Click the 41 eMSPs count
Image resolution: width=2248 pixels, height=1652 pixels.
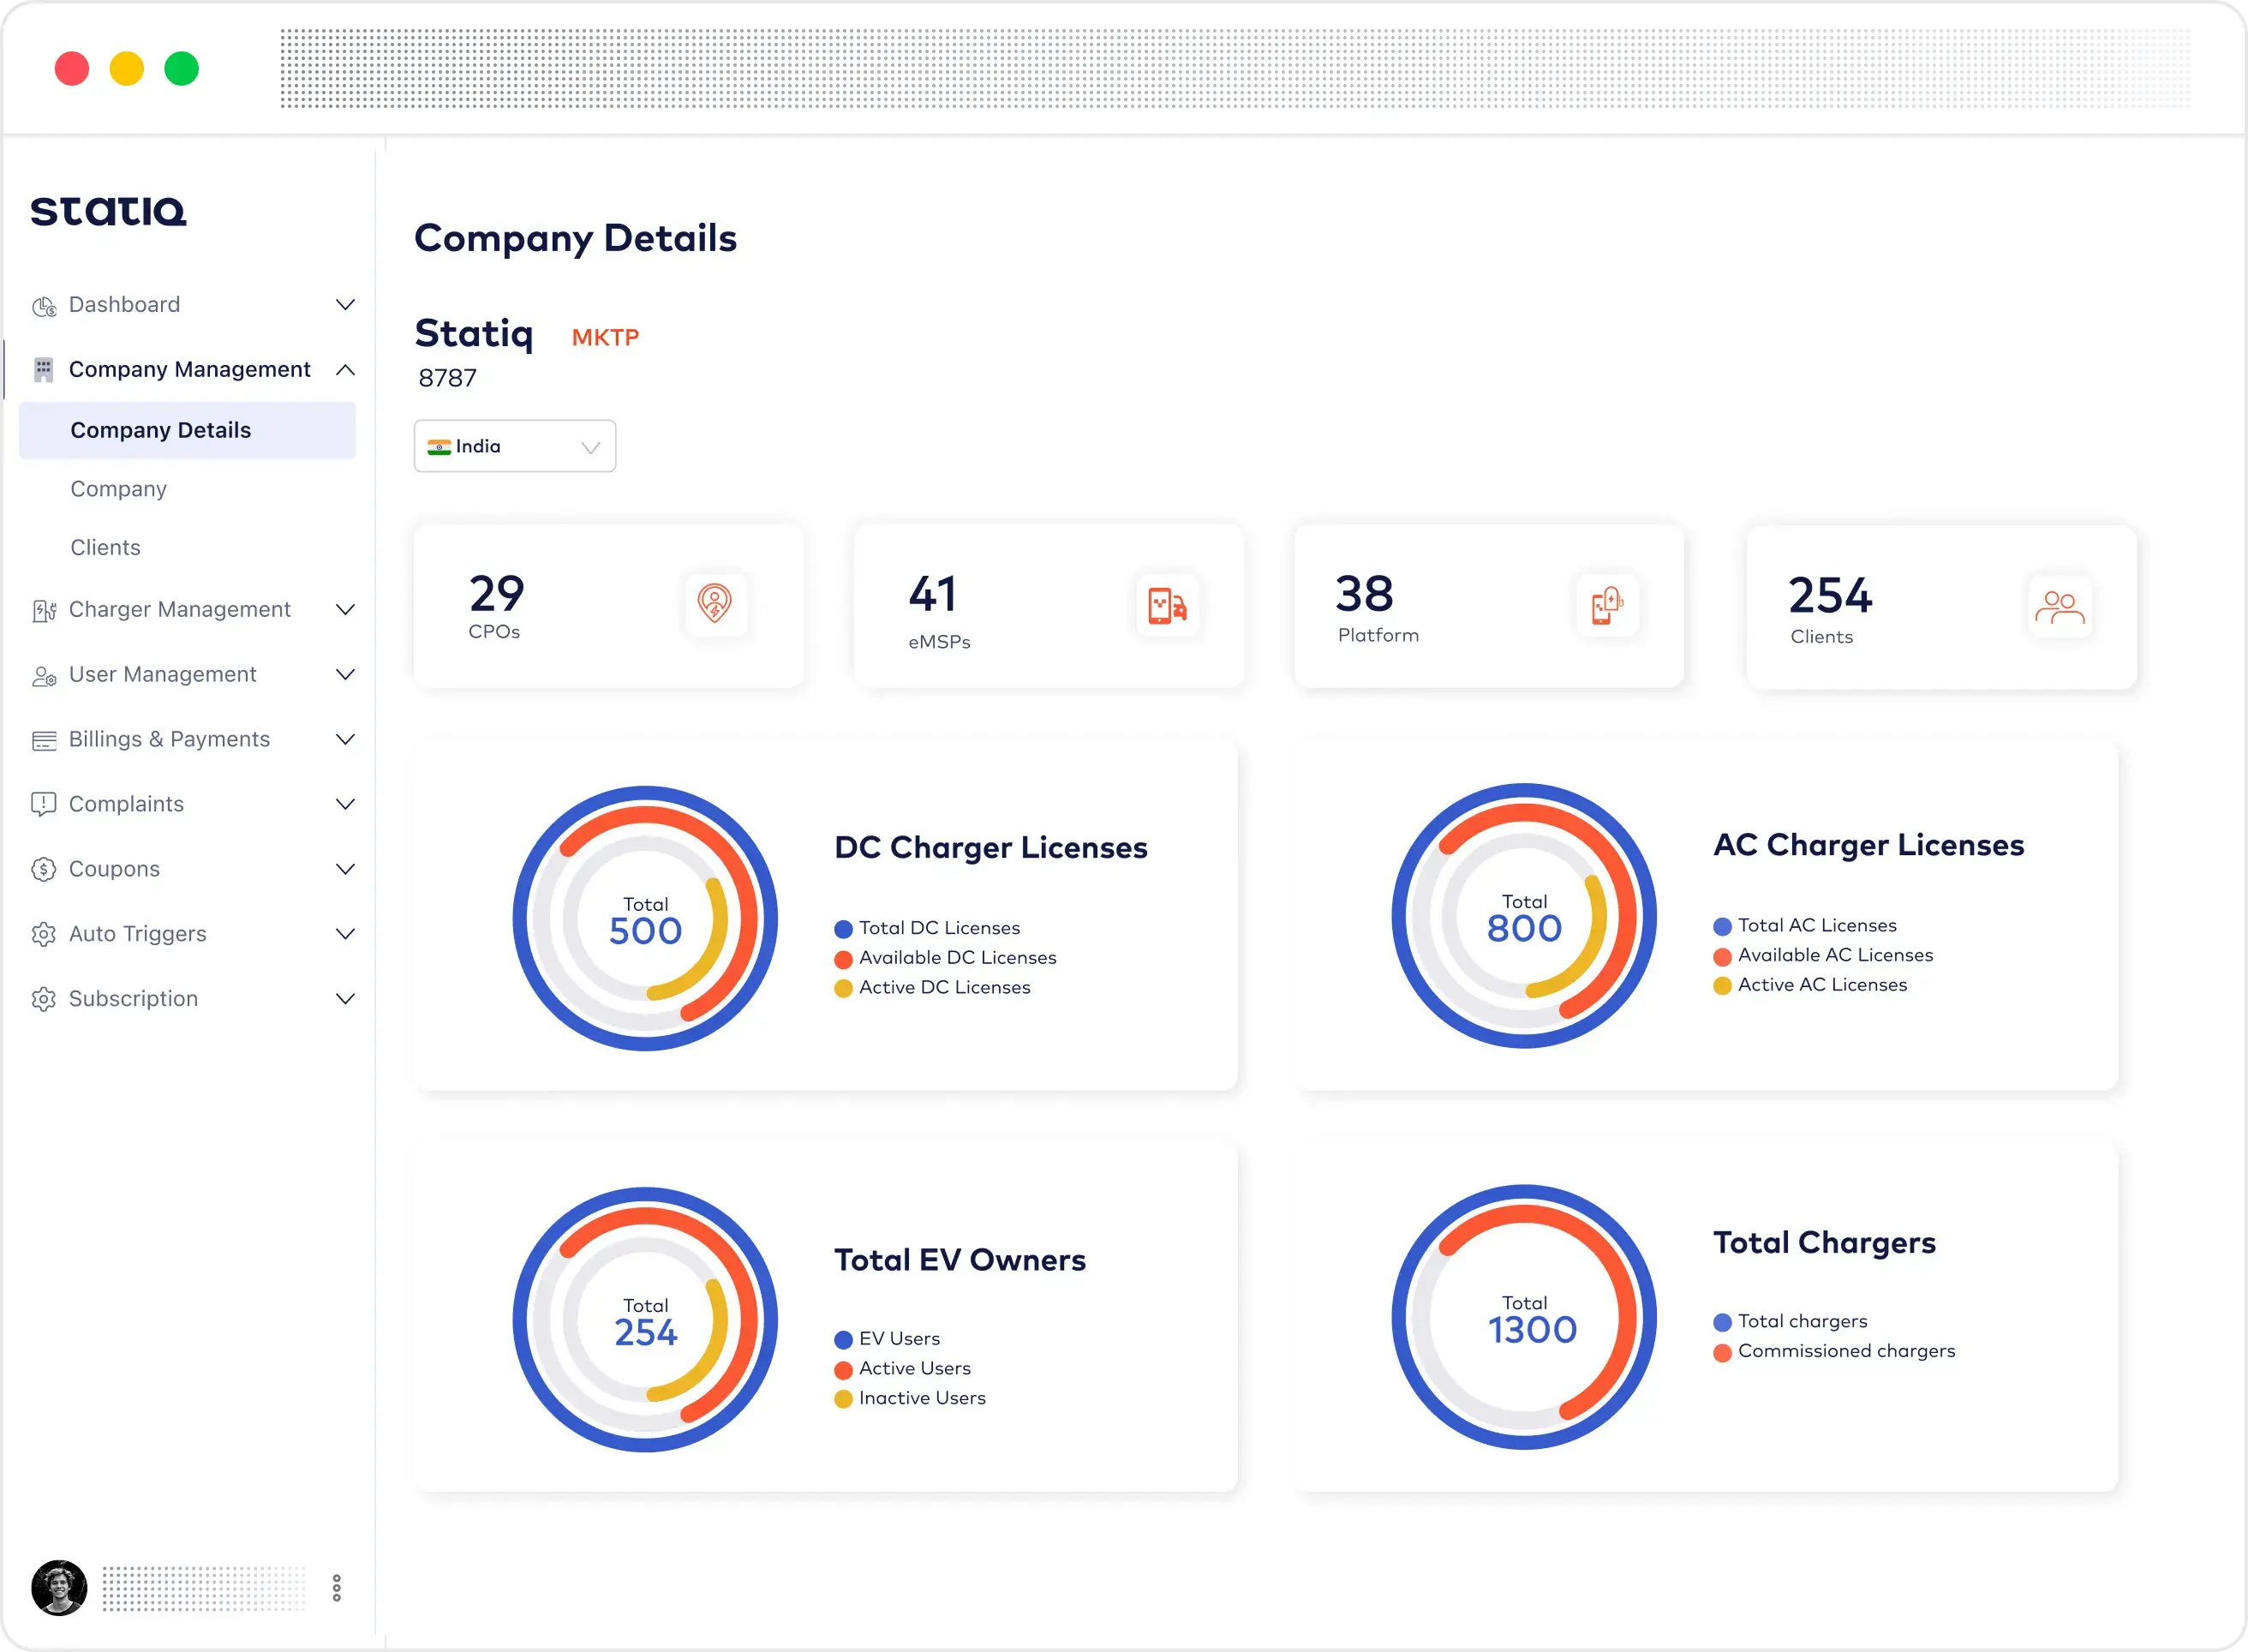pos(933,594)
